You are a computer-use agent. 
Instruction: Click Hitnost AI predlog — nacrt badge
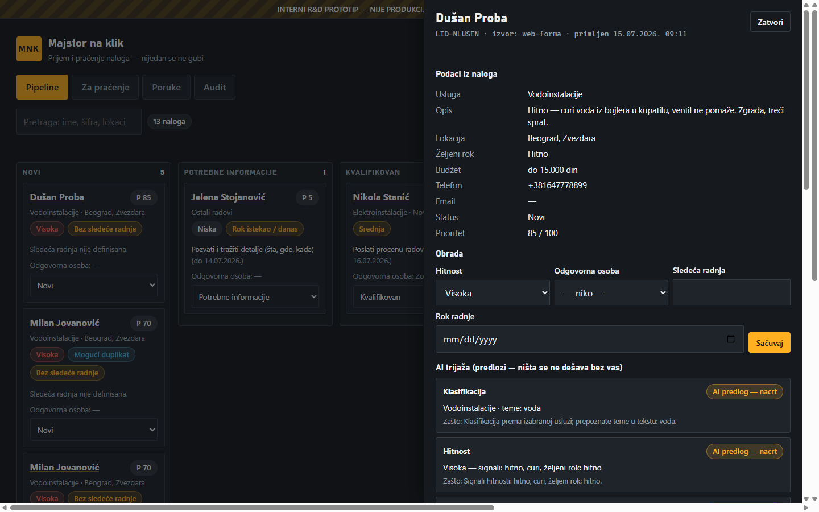tap(744, 451)
